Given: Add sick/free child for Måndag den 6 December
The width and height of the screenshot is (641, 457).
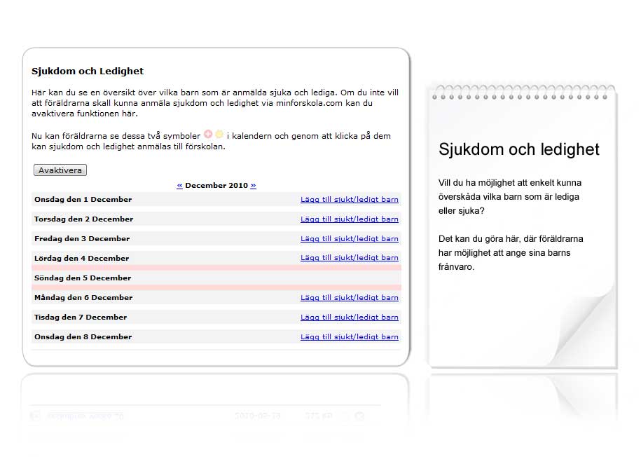Looking at the screenshot, I should coord(349,297).
